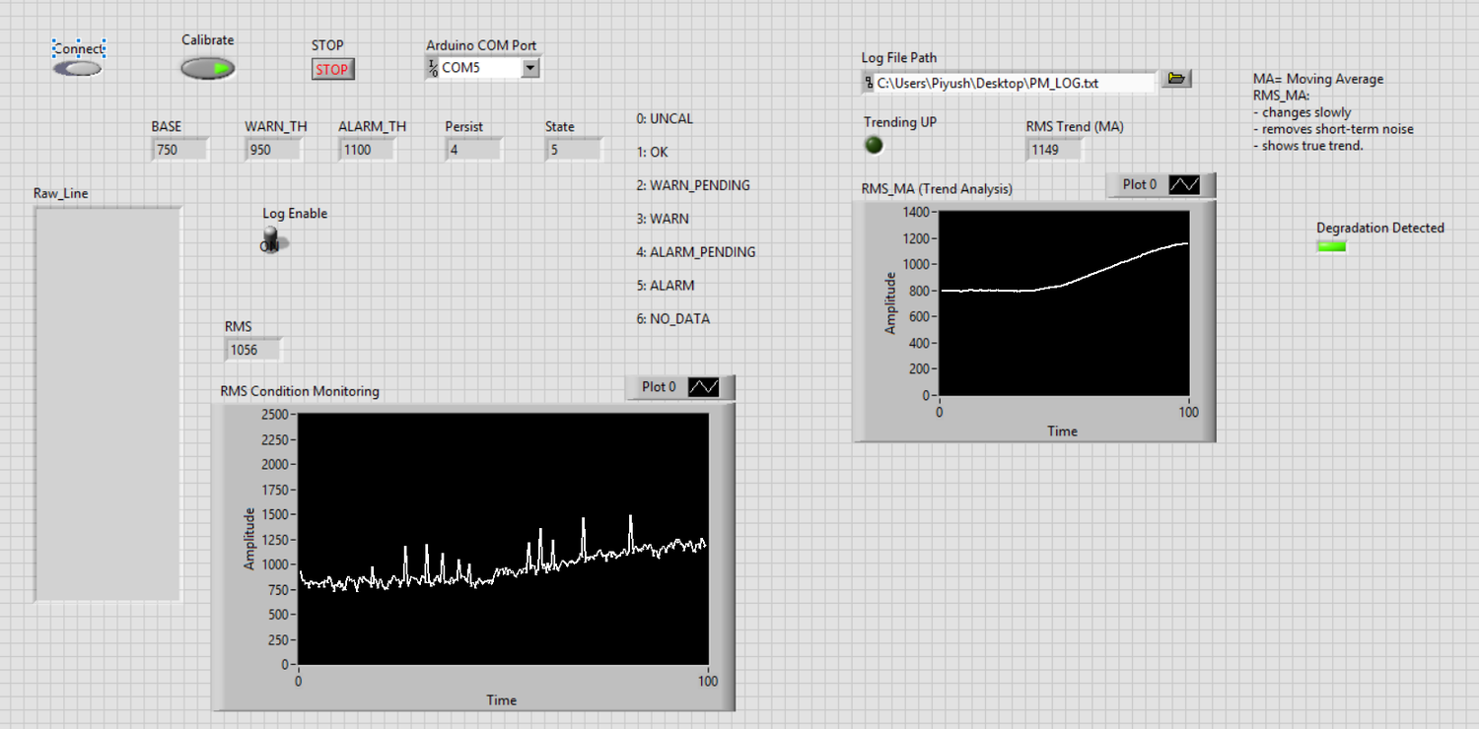Click the Log File Path text field
The height and width of the screenshot is (729, 1479).
1015,83
